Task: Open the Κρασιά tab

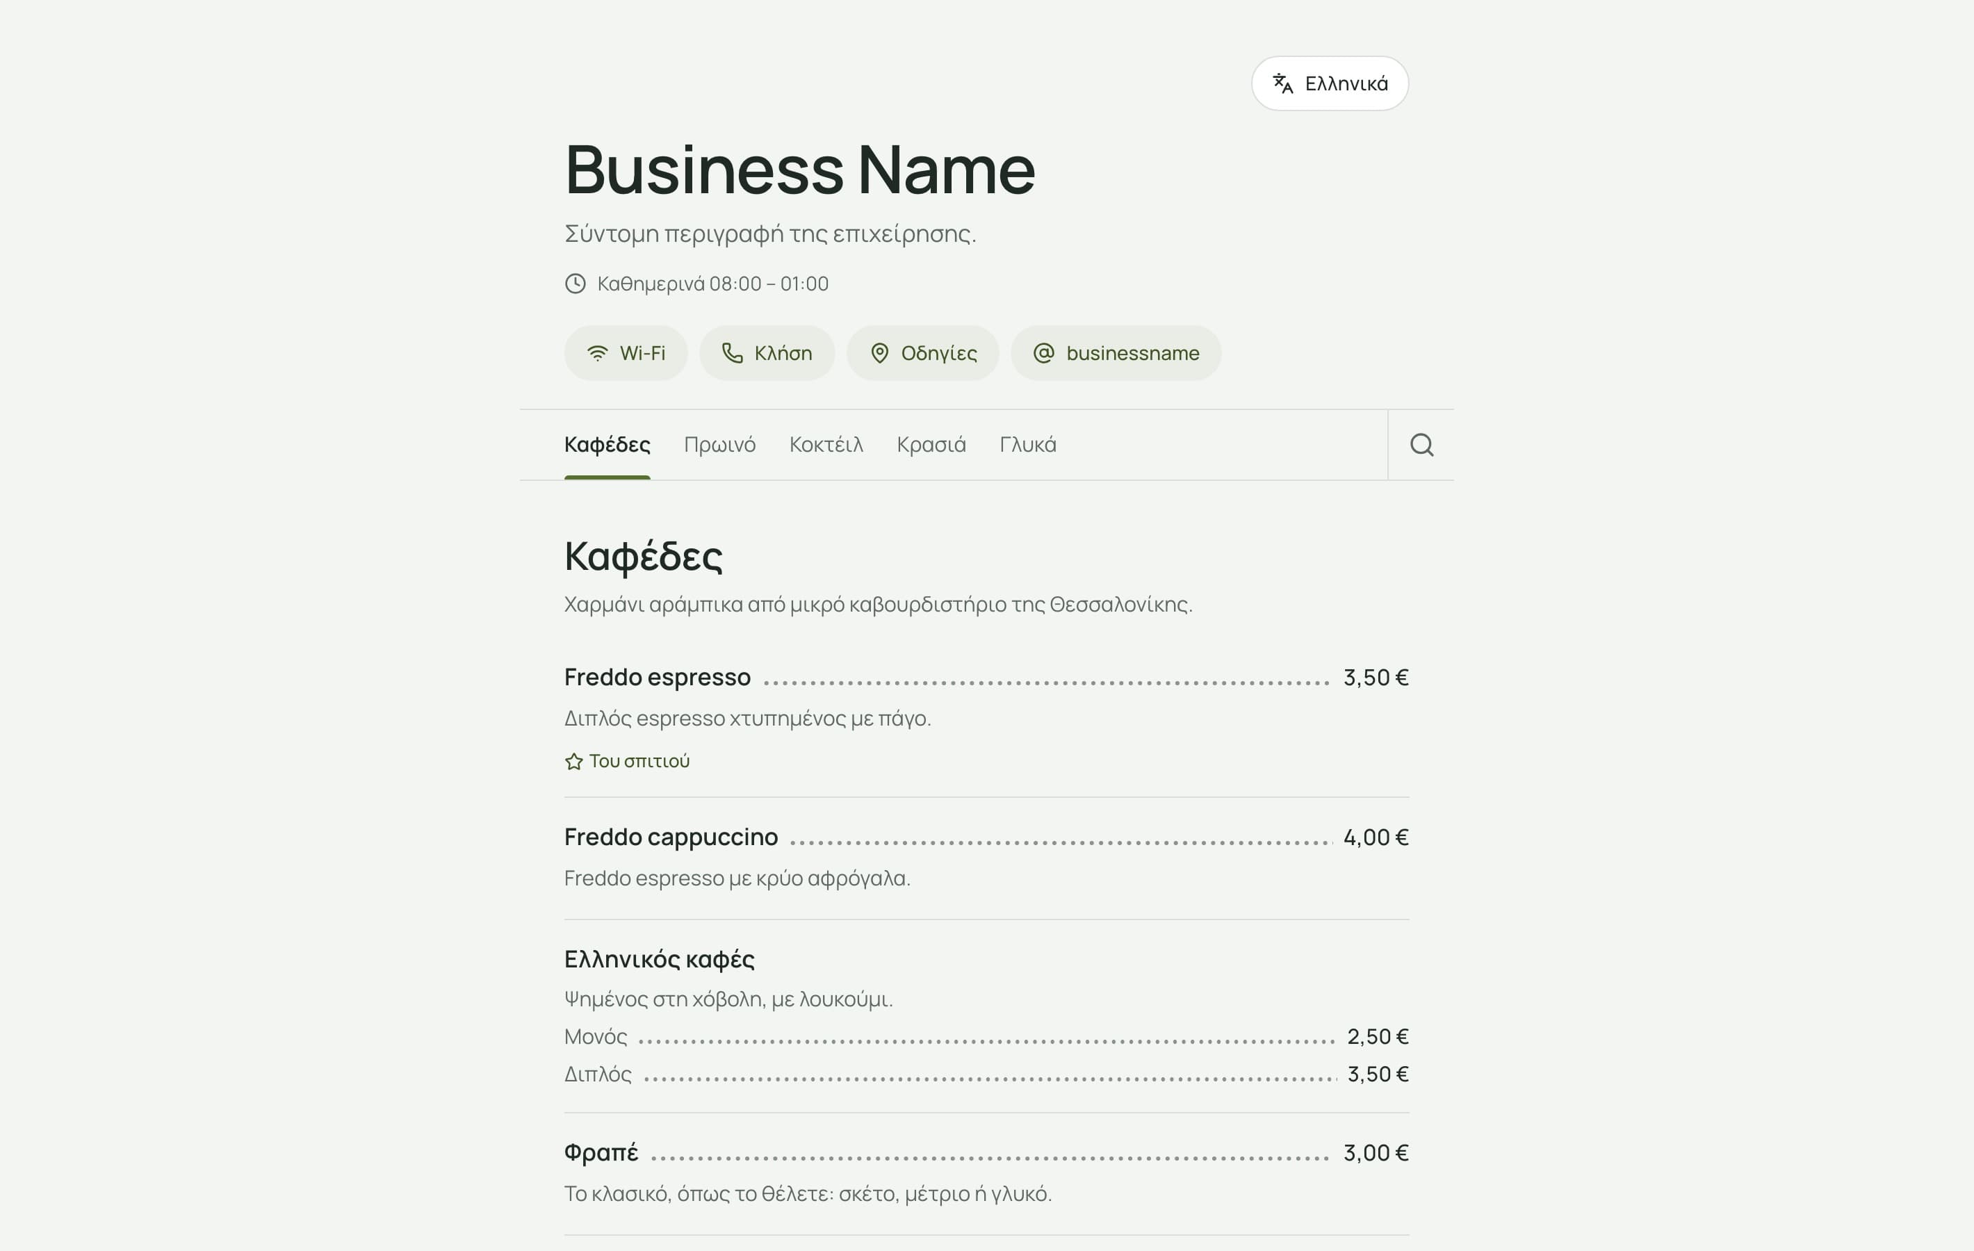Action: (x=931, y=444)
